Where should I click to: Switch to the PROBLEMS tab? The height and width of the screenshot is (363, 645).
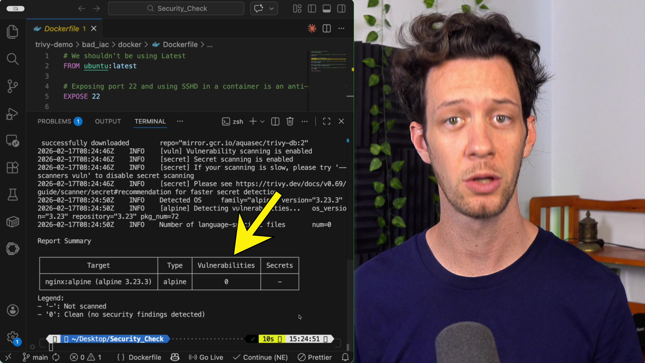(54, 122)
